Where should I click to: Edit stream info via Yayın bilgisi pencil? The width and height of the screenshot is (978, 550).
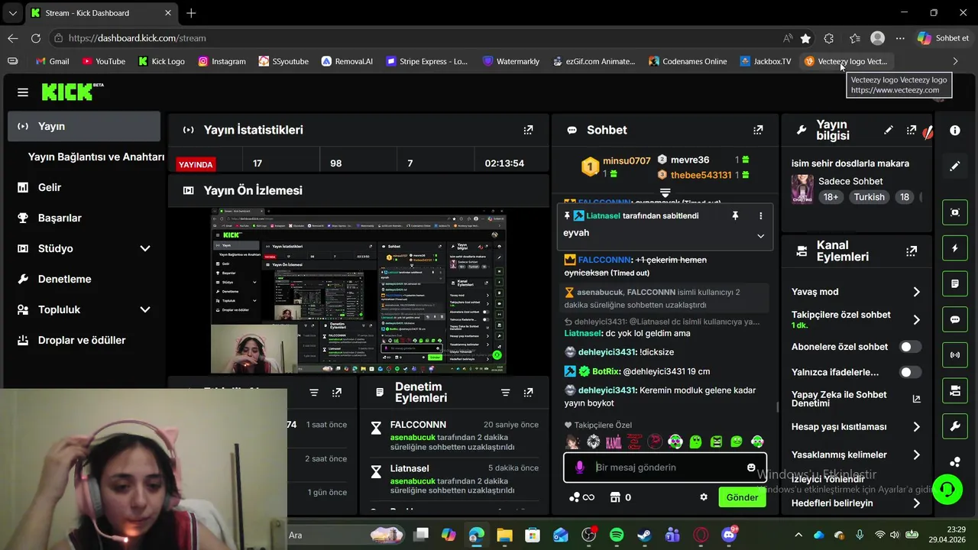click(x=888, y=131)
